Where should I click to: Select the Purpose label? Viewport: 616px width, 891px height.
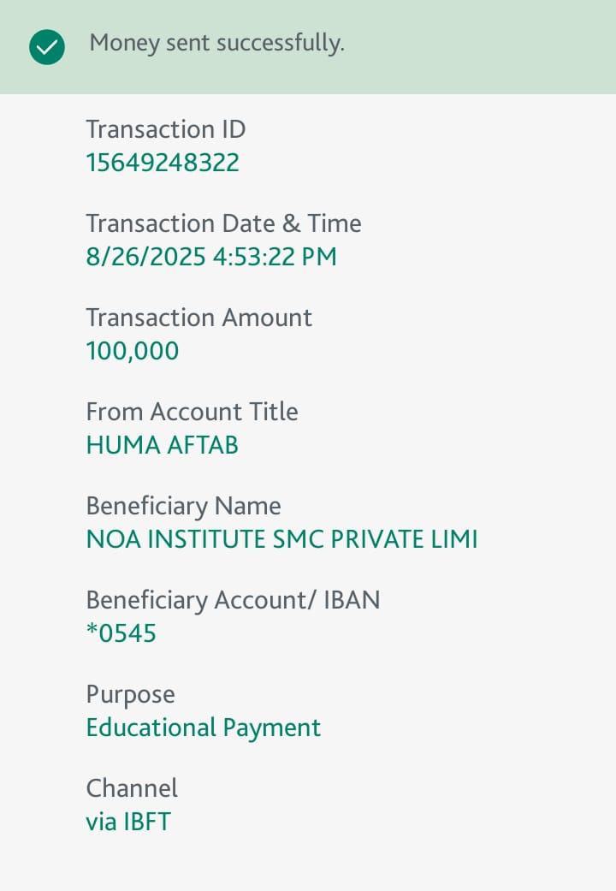[130, 694]
